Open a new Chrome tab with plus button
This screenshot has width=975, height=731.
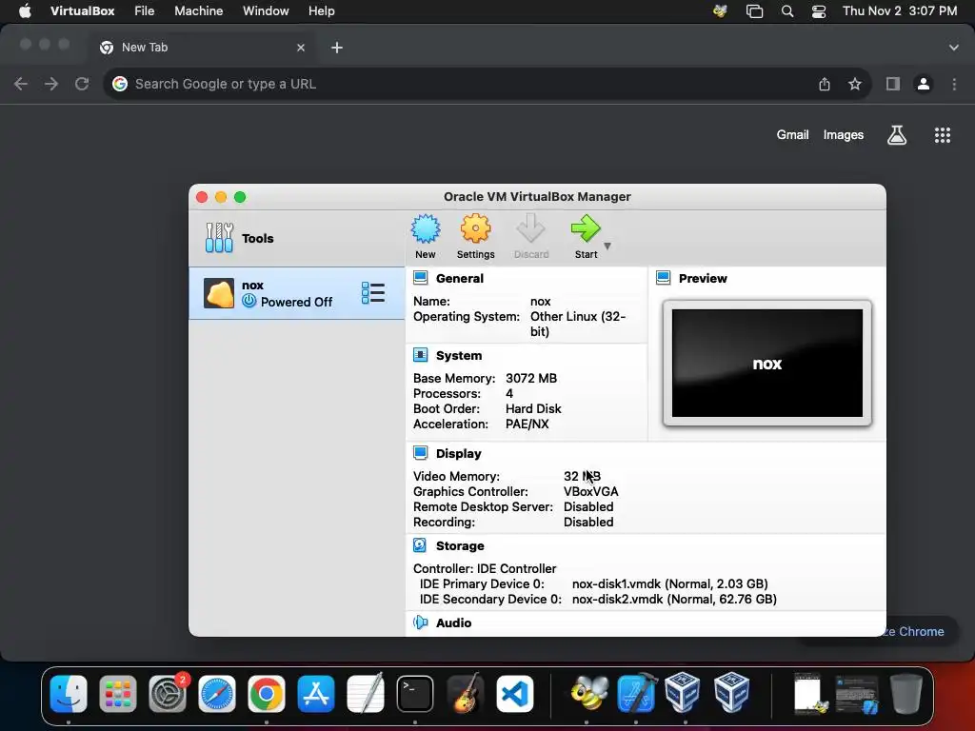(337, 48)
